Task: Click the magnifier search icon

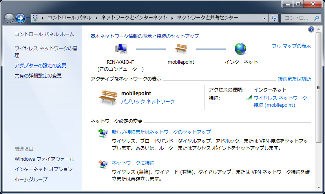Action: point(316,18)
